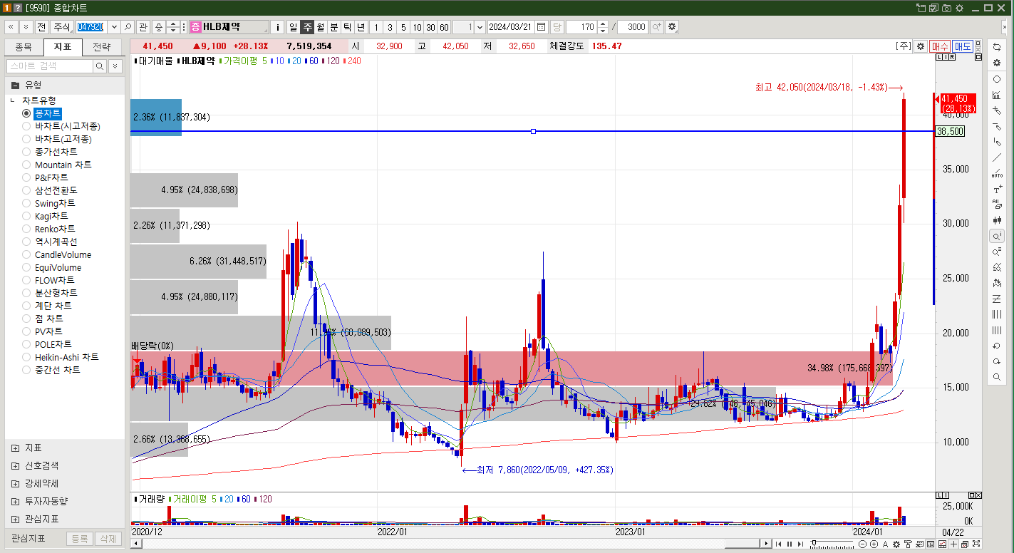Screen dimensions: 1014x553
Task: Expand the 신호검색 section
Action: pyautogui.click(x=16, y=465)
